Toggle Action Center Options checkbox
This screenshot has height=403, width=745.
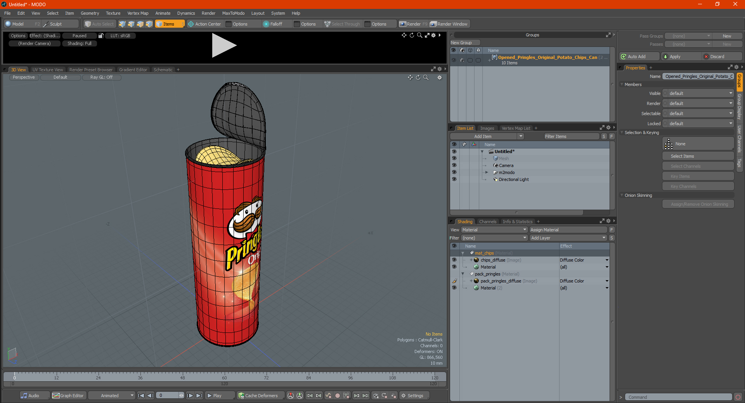coord(229,24)
